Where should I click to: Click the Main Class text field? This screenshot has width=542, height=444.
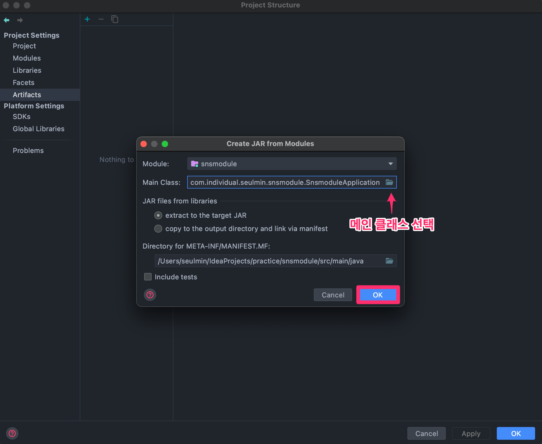[285, 182]
